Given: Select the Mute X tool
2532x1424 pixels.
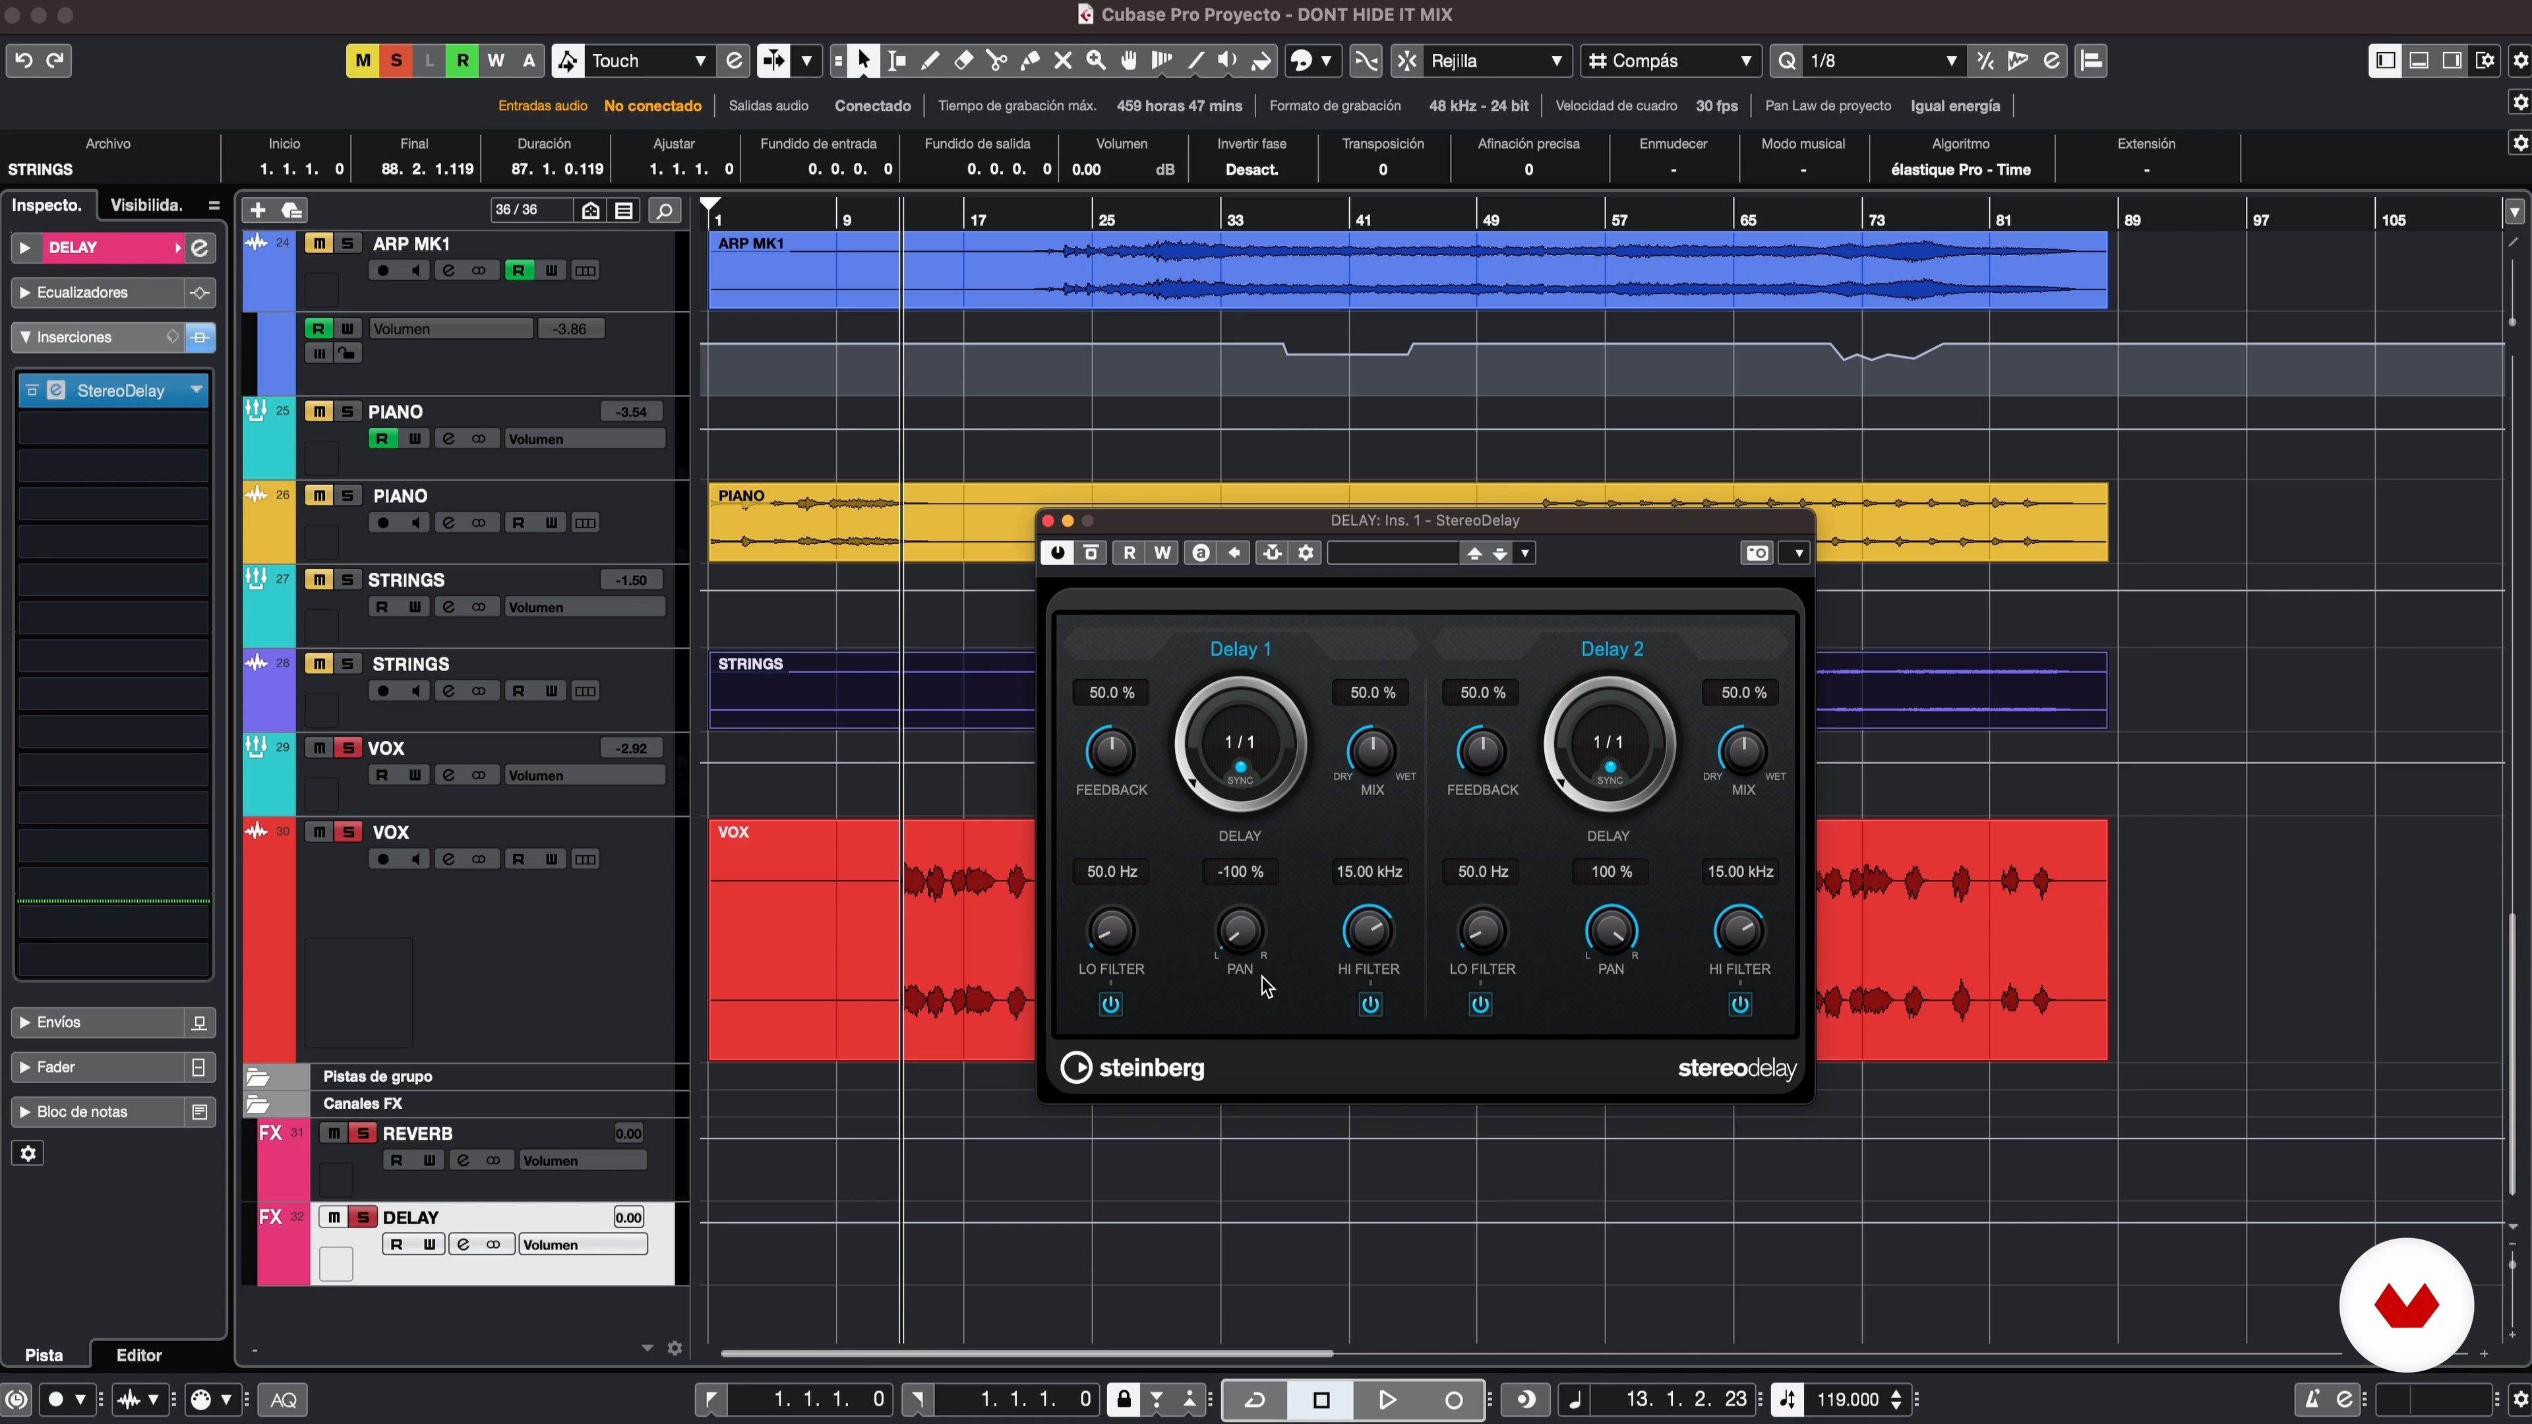Looking at the screenshot, I should click(1062, 61).
